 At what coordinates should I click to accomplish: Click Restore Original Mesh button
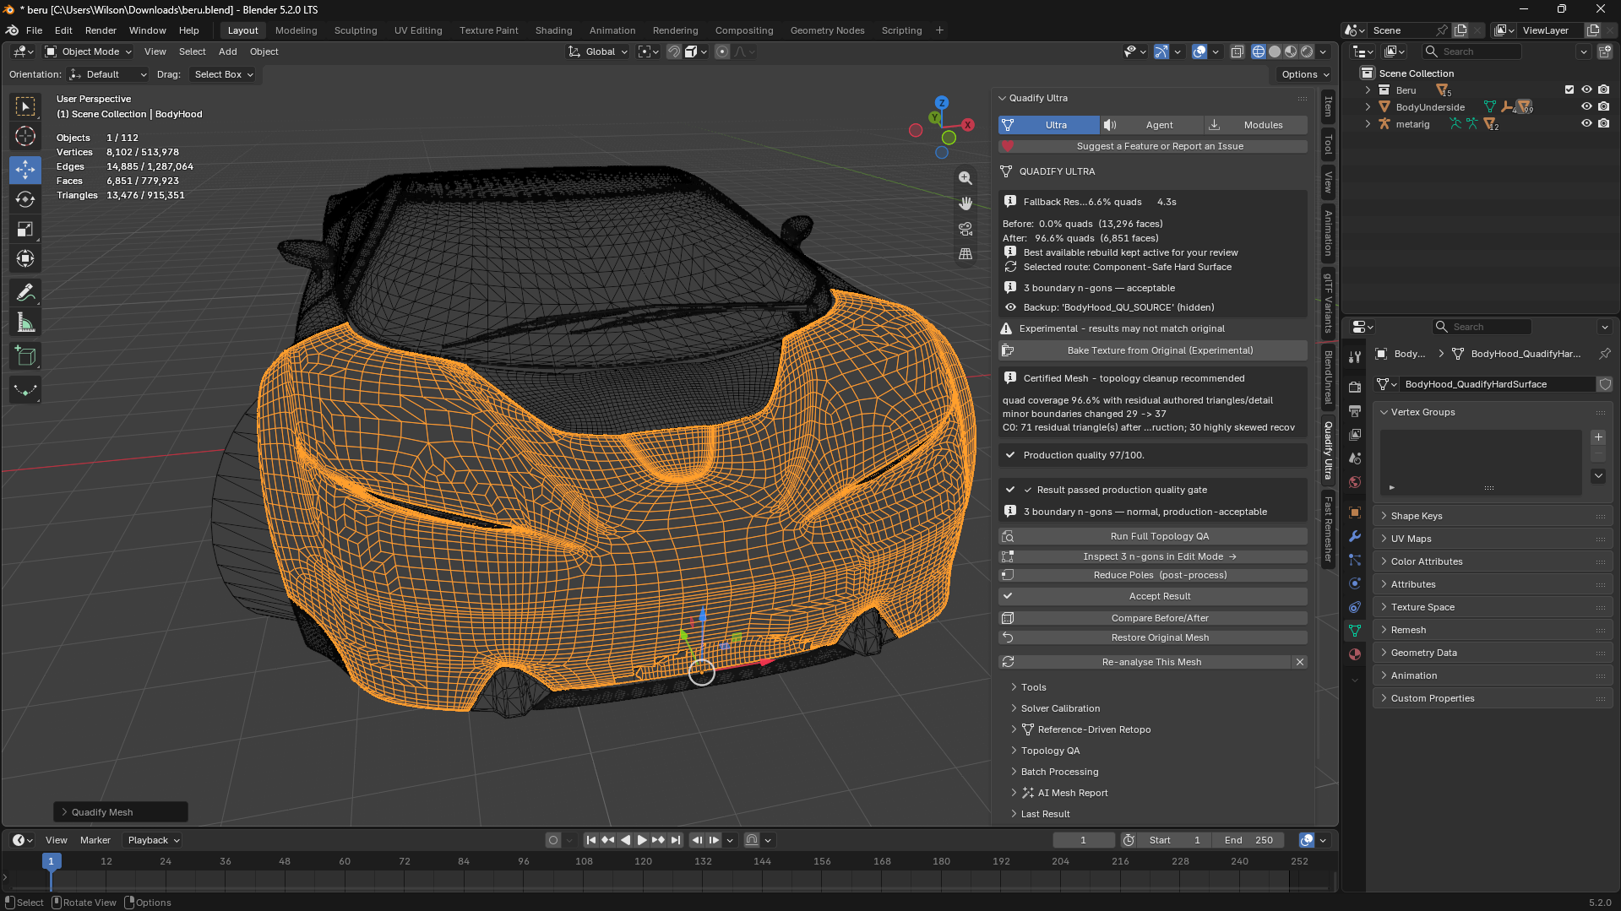[x=1153, y=637]
